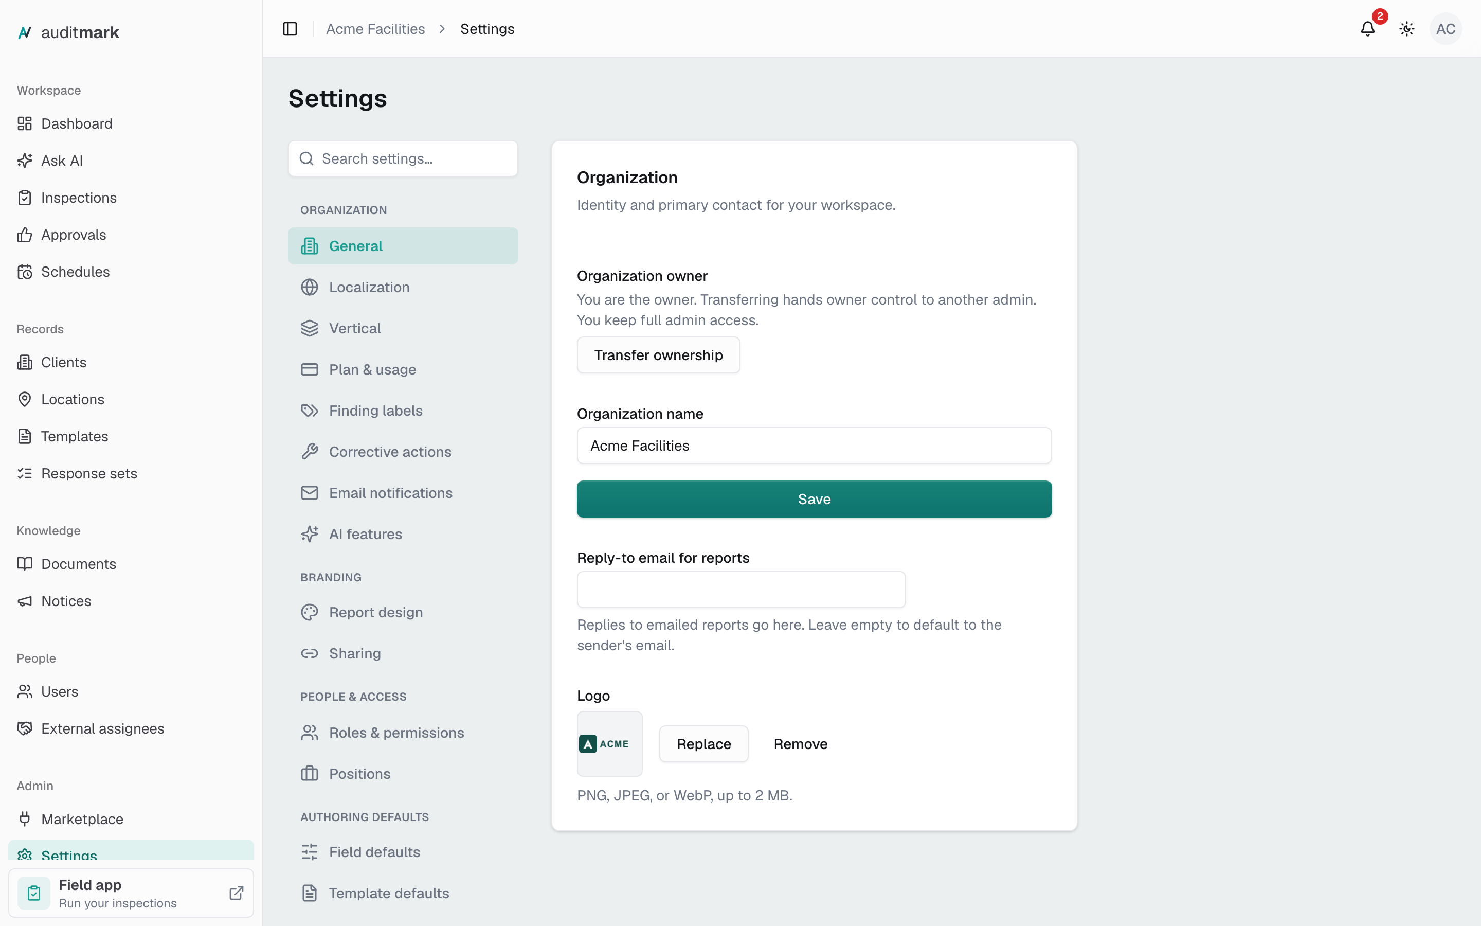This screenshot has height=926, width=1481.
Task: Go to Dashboard in sidebar
Action: tap(131, 123)
